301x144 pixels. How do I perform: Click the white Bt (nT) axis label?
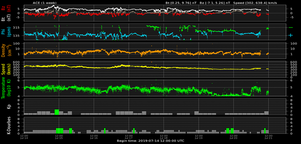(x=4, y=18)
